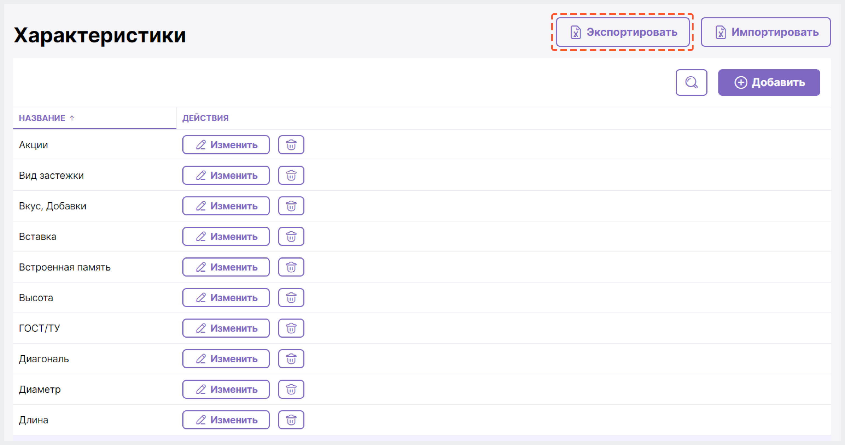The image size is (845, 445).
Task: Click the Характеристики page heading
Action: click(100, 35)
